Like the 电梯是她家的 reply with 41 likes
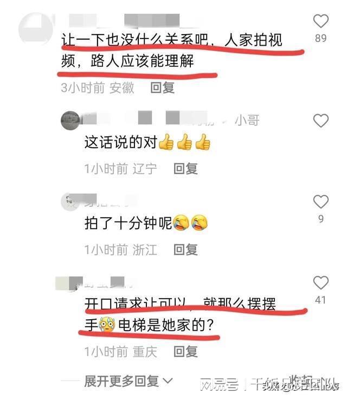The width and height of the screenshot is (347, 399). click(321, 282)
